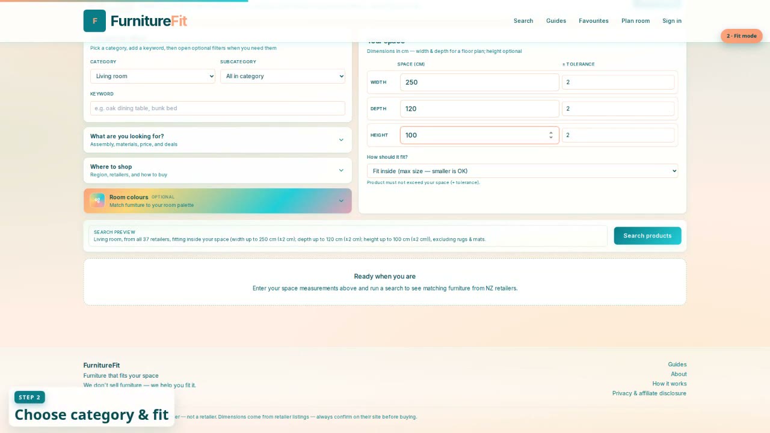
Task: Open Plan room from the header
Action: tap(635, 21)
